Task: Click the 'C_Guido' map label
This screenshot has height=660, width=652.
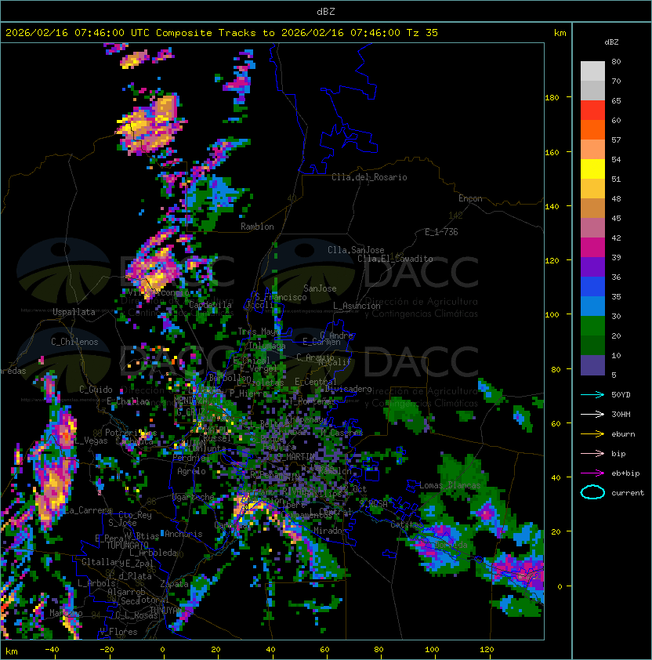Action: [x=96, y=390]
